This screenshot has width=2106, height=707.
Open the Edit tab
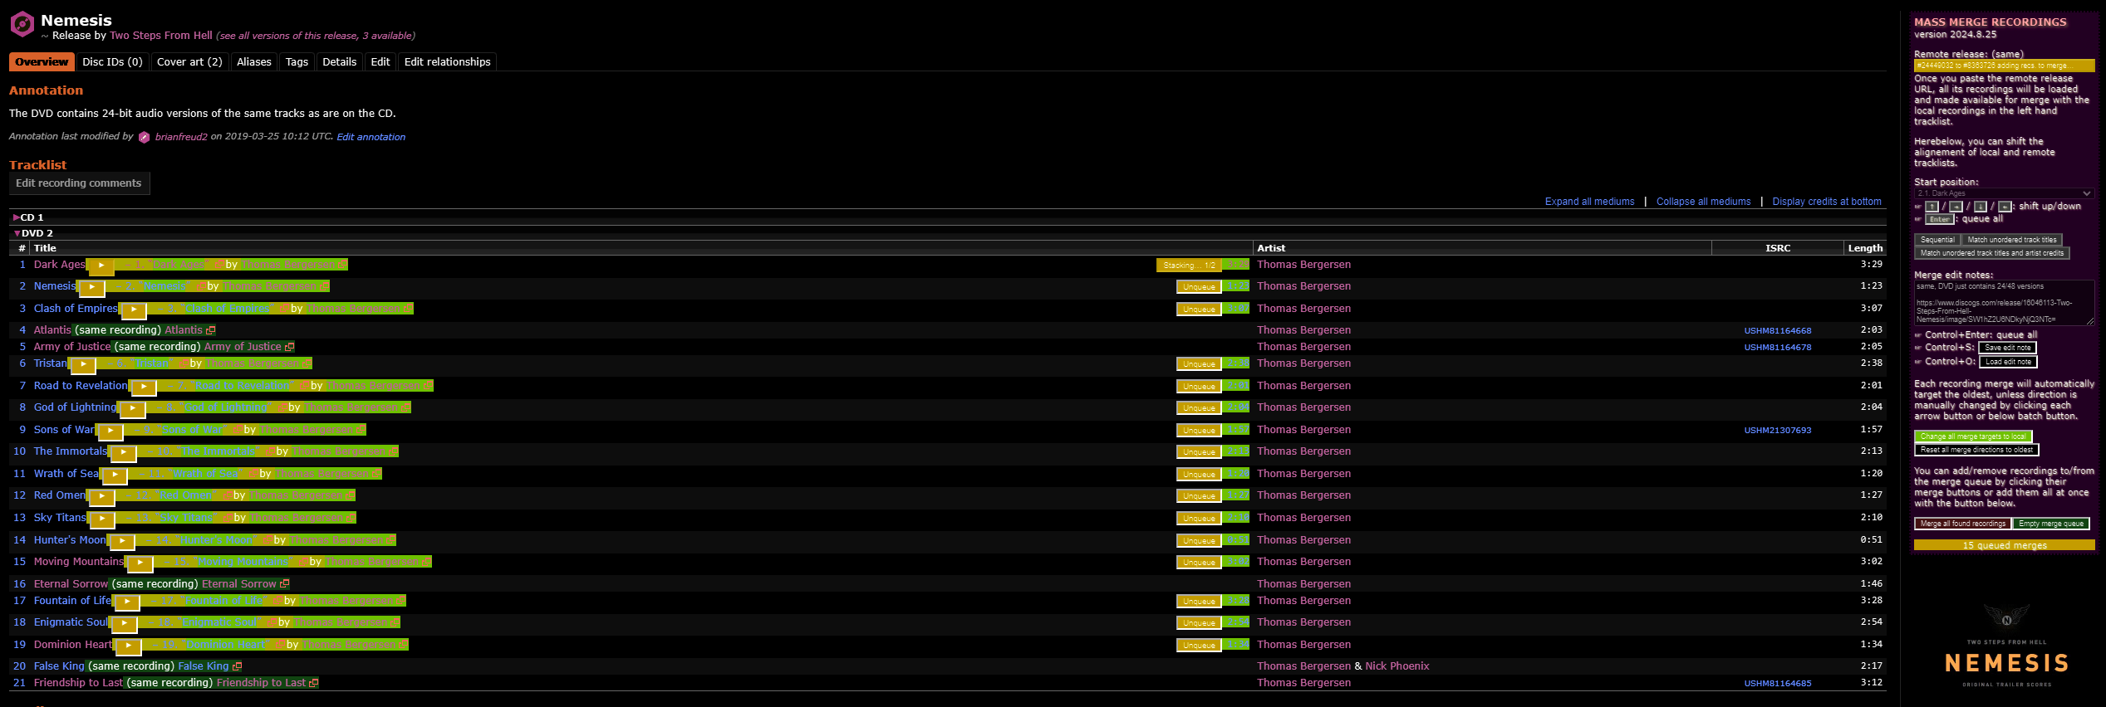(380, 62)
